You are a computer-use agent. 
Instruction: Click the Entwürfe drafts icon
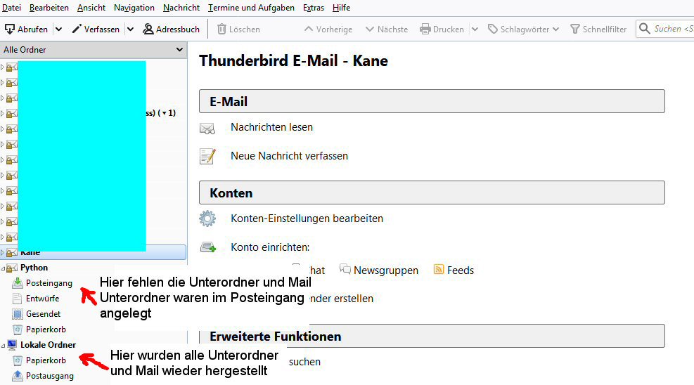(x=18, y=299)
